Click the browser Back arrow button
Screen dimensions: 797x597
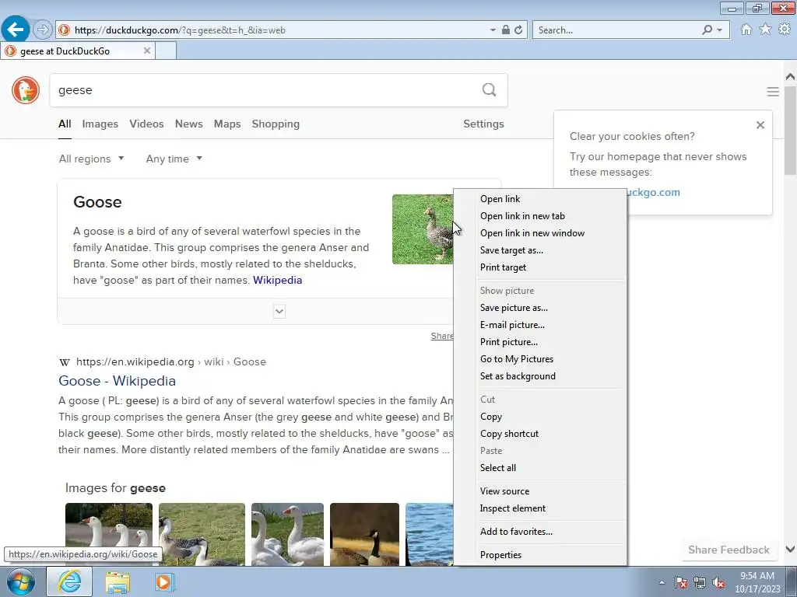click(16, 30)
